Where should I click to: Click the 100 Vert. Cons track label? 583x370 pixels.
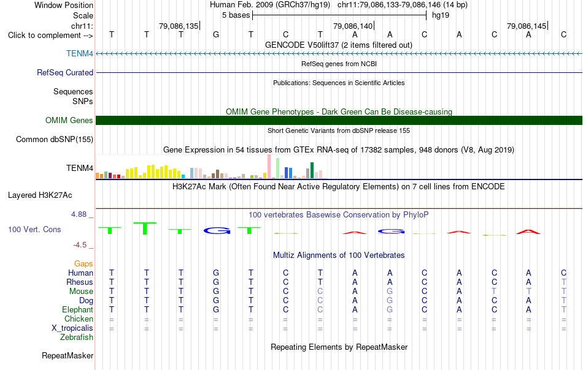click(x=34, y=229)
